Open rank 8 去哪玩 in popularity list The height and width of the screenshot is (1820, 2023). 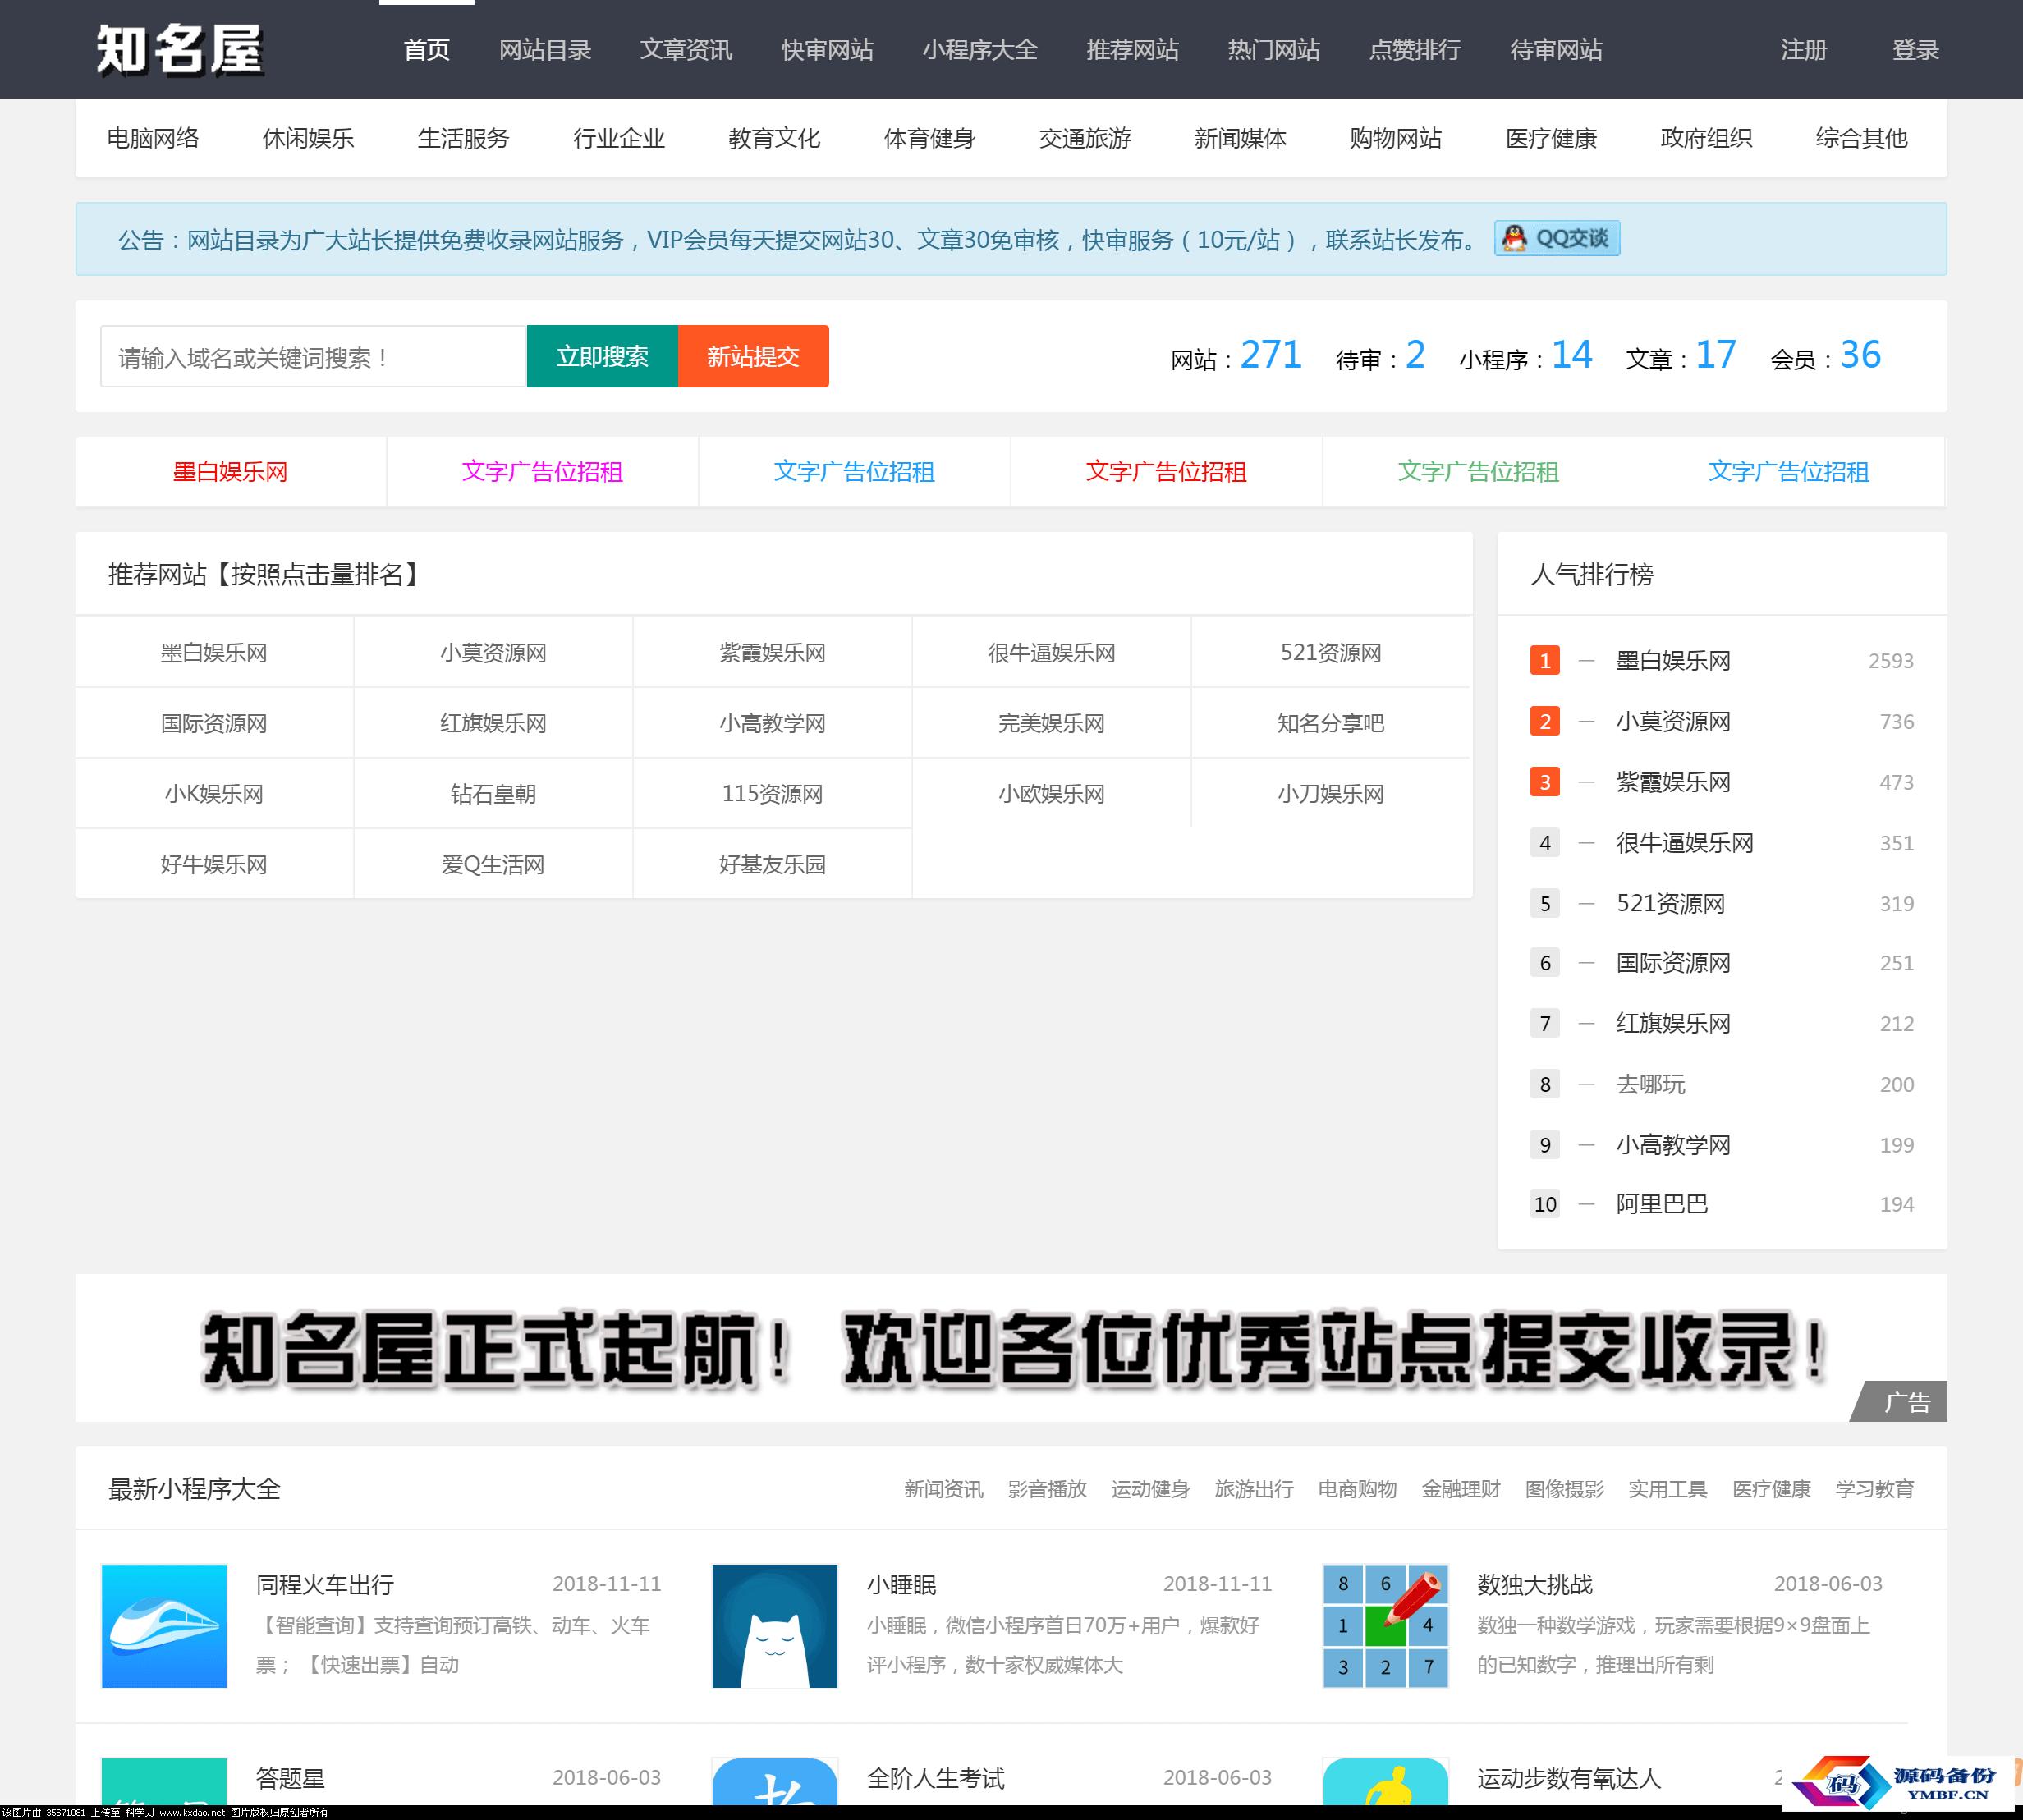(x=1651, y=1084)
